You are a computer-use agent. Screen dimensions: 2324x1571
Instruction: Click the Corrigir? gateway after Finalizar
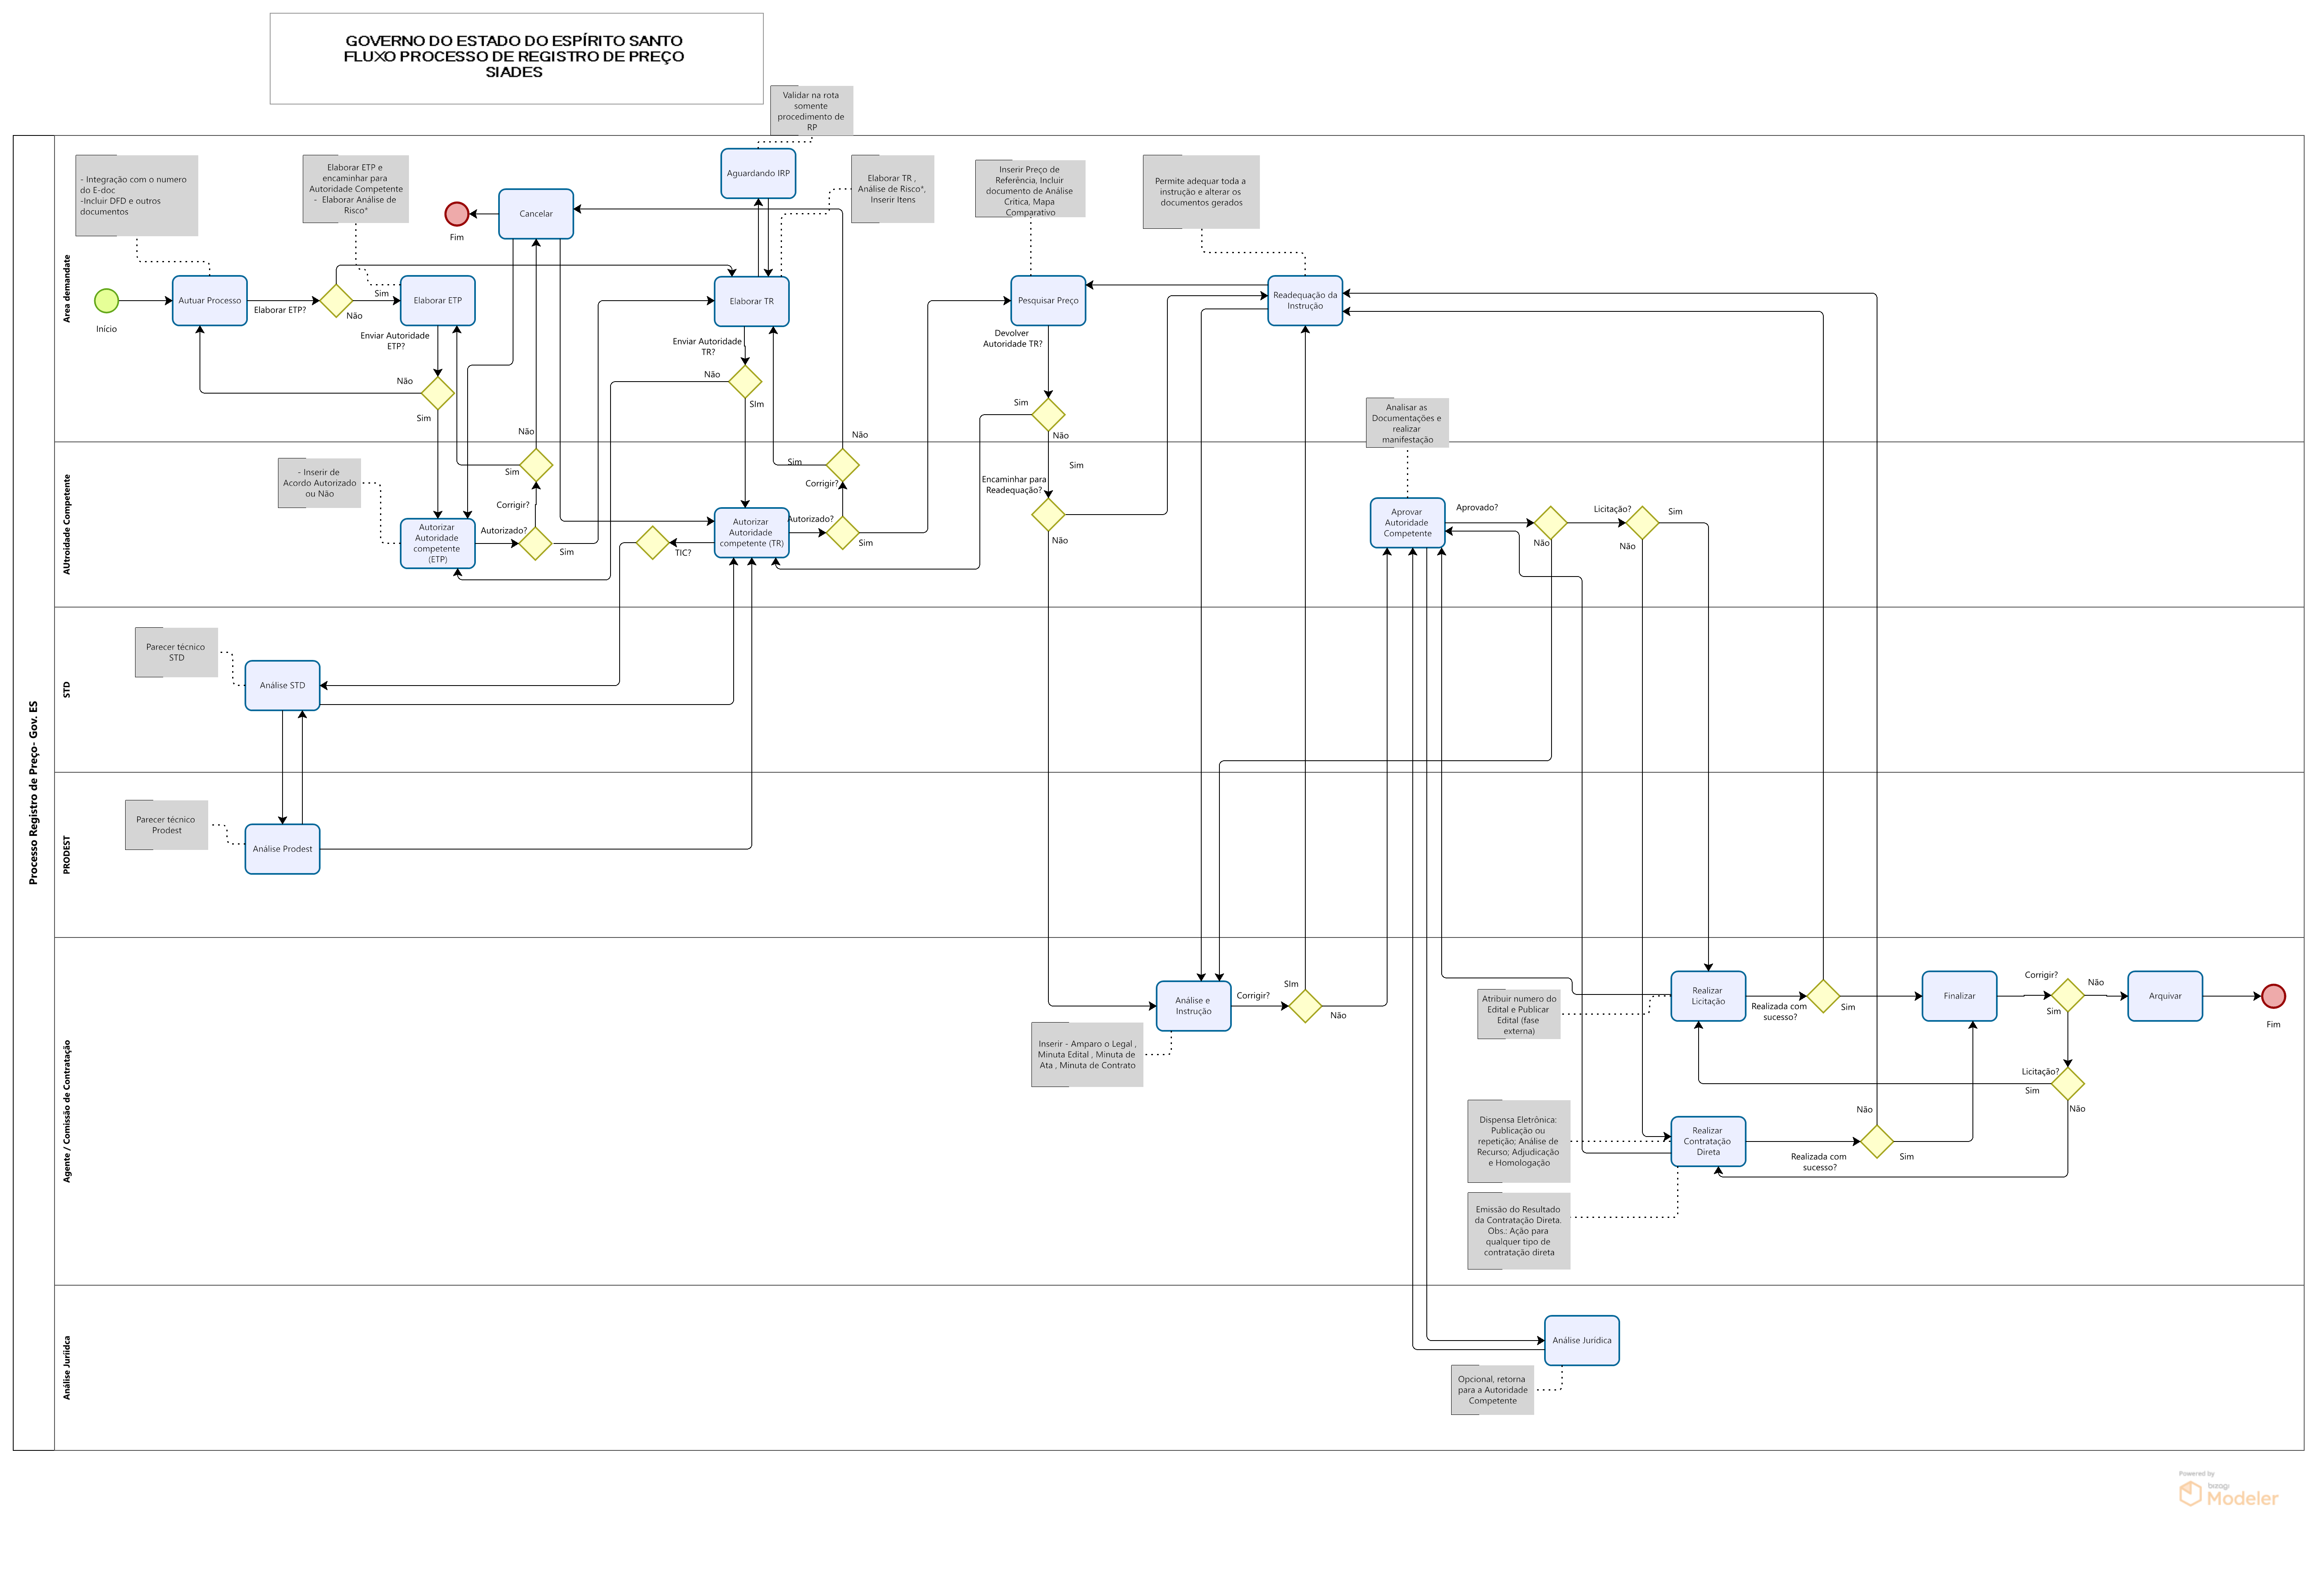[x=2067, y=996]
